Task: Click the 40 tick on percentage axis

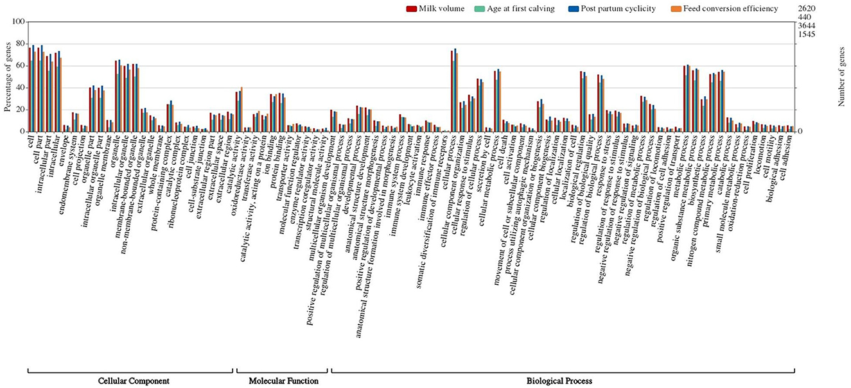Action: coord(20,88)
